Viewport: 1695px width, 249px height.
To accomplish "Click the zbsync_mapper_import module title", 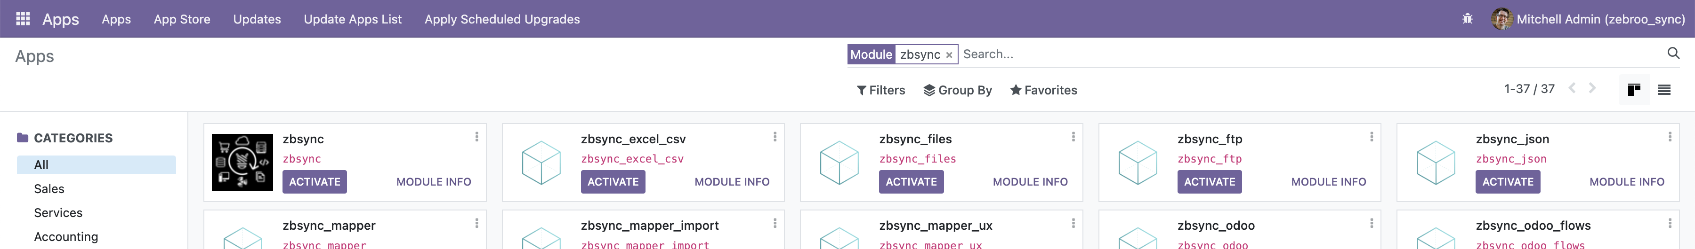I will [649, 226].
